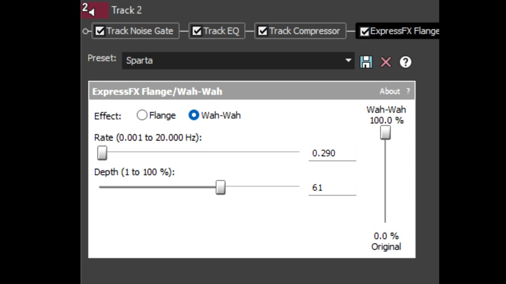Toggle the Track Compressor checkbox
The image size is (506, 284).
pos(262,31)
